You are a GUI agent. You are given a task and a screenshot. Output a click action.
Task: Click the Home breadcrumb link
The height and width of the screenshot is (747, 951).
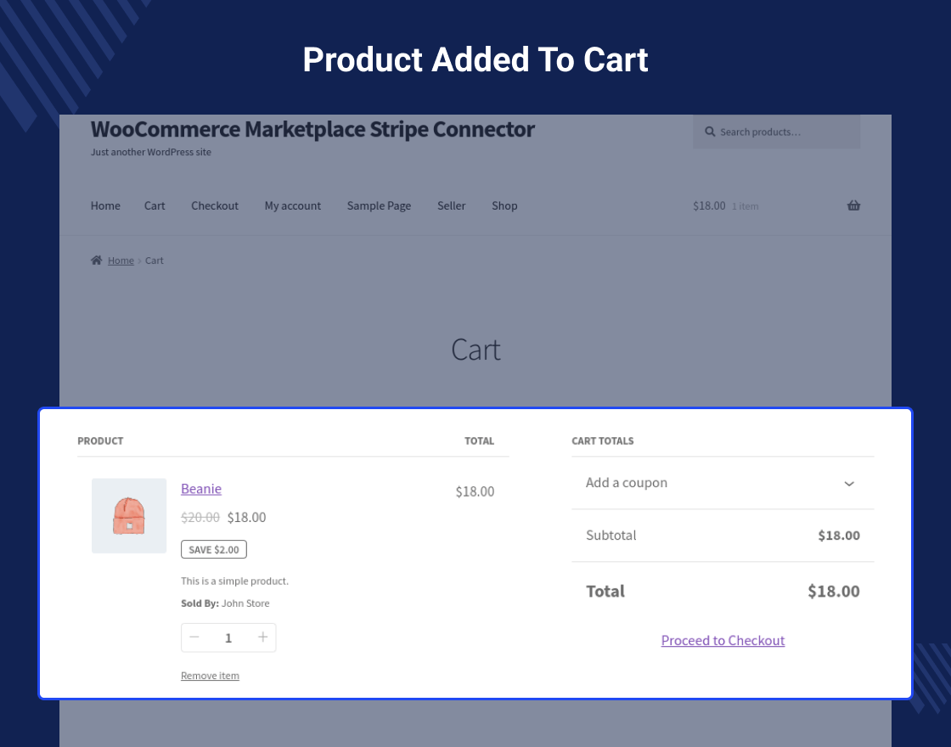(x=121, y=260)
